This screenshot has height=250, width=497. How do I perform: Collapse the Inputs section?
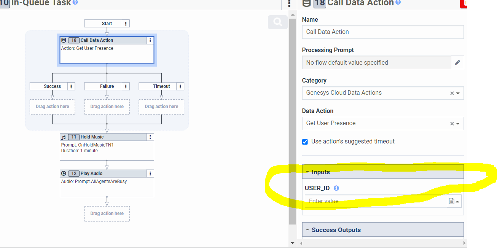[x=383, y=172]
